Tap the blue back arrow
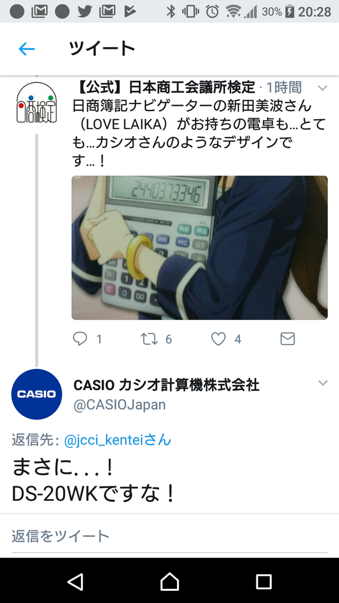 click(x=27, y=49)
